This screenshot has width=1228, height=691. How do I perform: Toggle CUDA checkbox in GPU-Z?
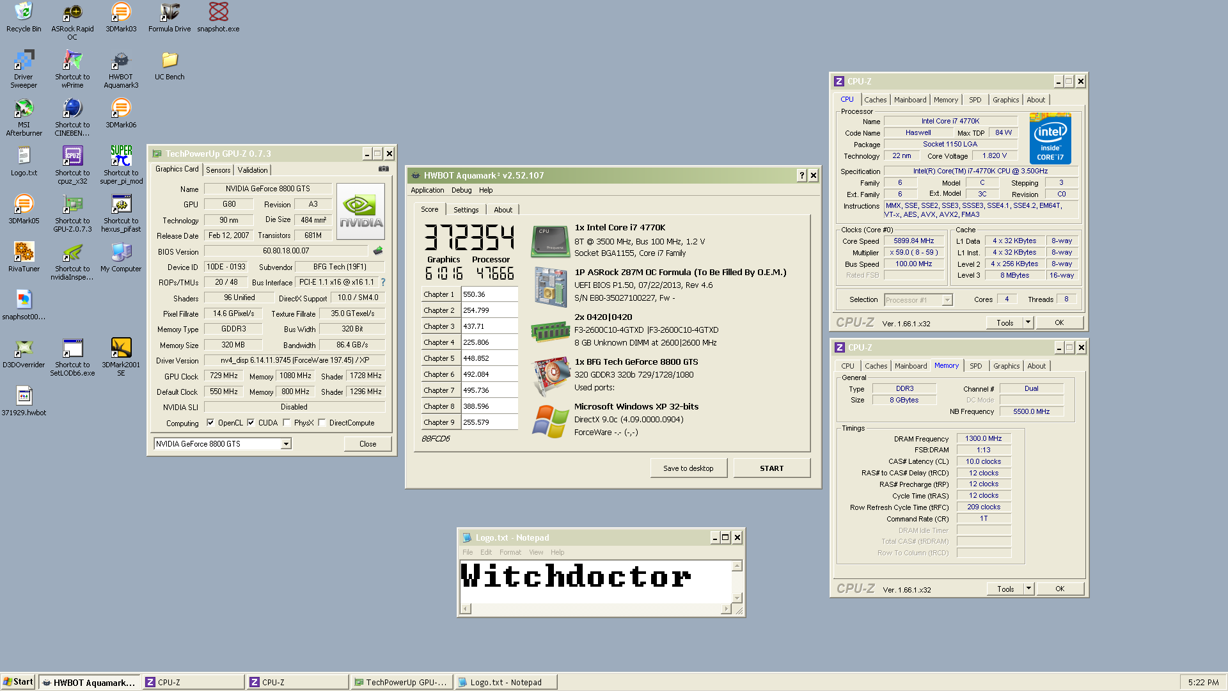(251, 422)
